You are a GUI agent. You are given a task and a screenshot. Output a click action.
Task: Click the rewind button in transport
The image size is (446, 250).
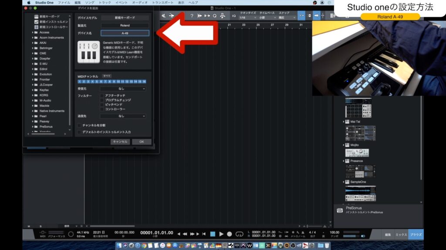pyautogui.click(x=185, y=234)
